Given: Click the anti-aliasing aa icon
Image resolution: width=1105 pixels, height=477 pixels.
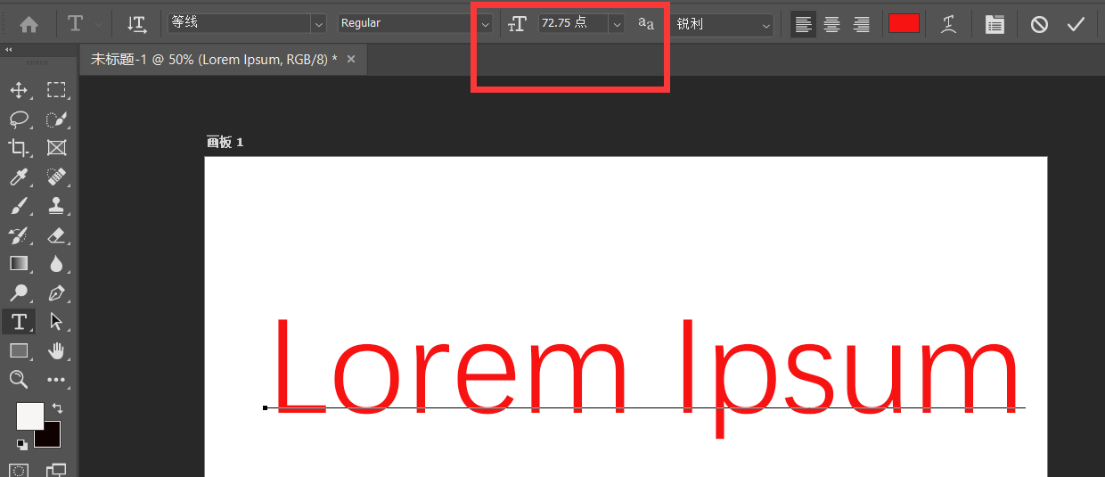Looking at the screenshot, I should [646, 24].
